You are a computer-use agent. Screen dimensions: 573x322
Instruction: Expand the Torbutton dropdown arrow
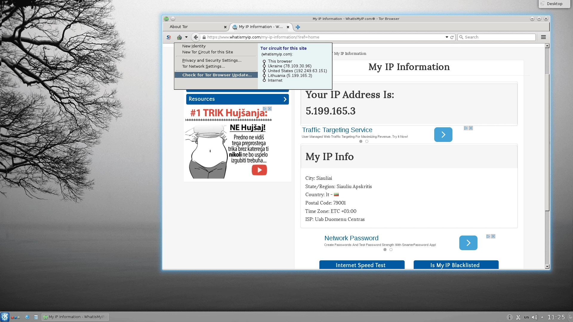pyautogui.click(x=186, y=37)
